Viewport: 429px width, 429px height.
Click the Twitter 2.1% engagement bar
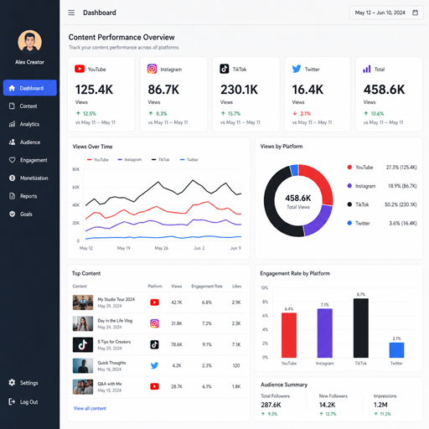pyautogui.click(x=396, y=350)
